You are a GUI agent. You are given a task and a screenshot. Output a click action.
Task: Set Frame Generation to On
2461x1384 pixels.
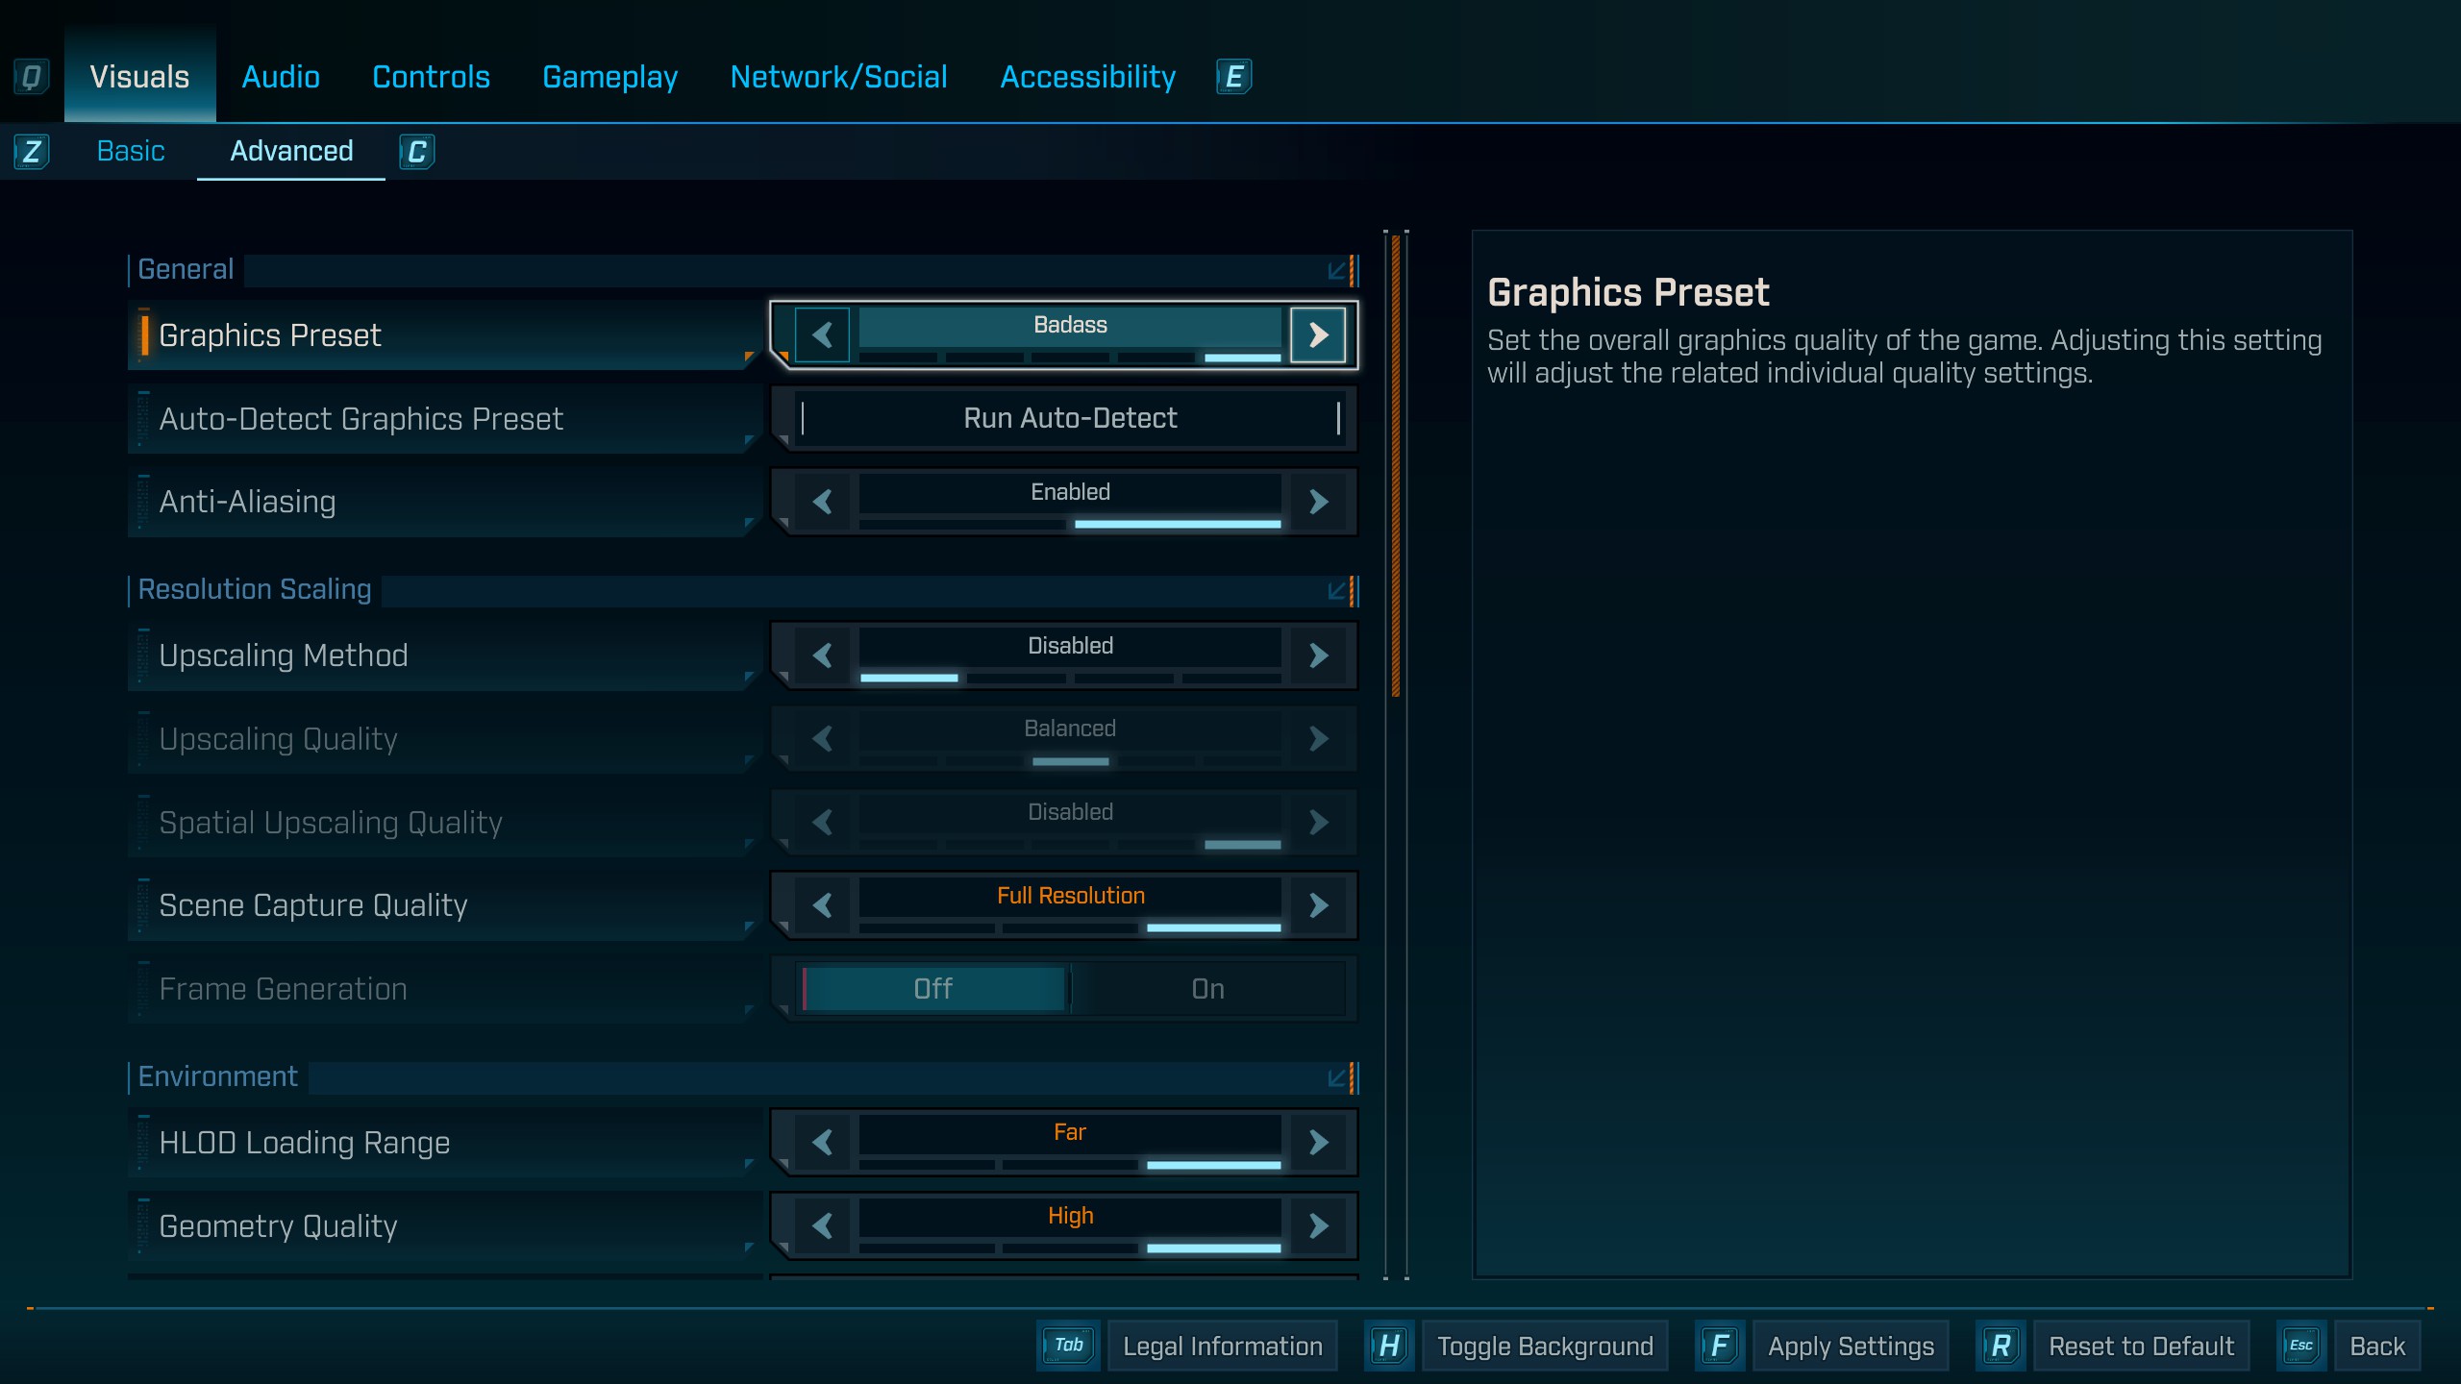[x=1207, y=989]
